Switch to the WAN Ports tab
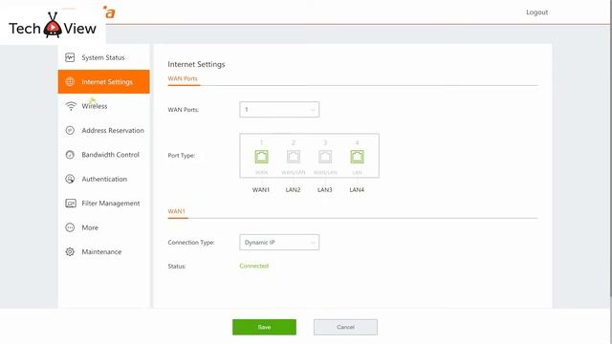The width and height of the screenshot is (612, 344). [183, 78]
